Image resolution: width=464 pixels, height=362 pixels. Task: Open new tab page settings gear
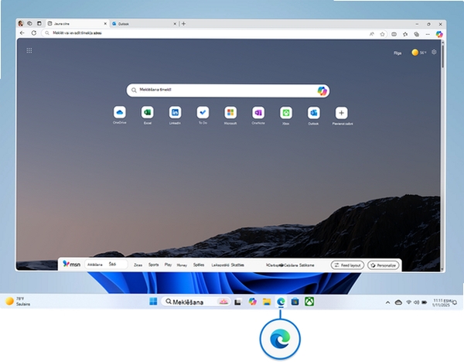(x=434, y=52)
